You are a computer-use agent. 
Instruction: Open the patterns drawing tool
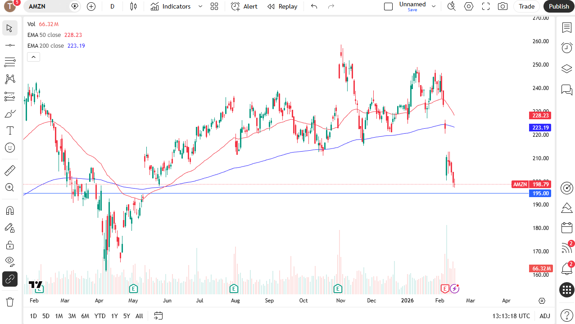click(9, 79)
